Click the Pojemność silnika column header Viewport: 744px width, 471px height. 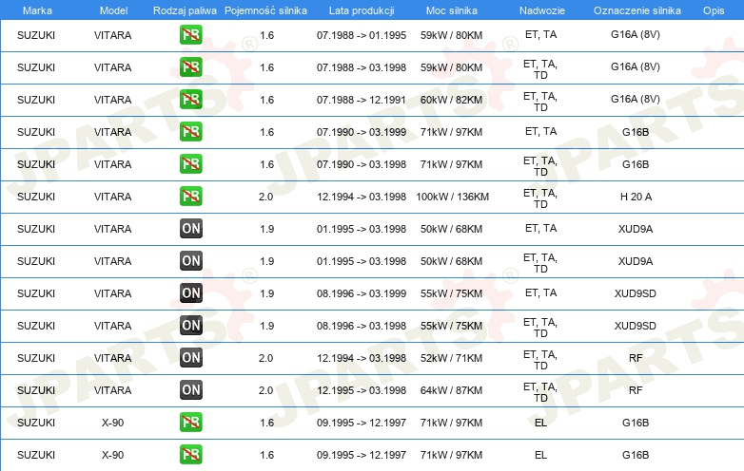click(x=265, y=10)
